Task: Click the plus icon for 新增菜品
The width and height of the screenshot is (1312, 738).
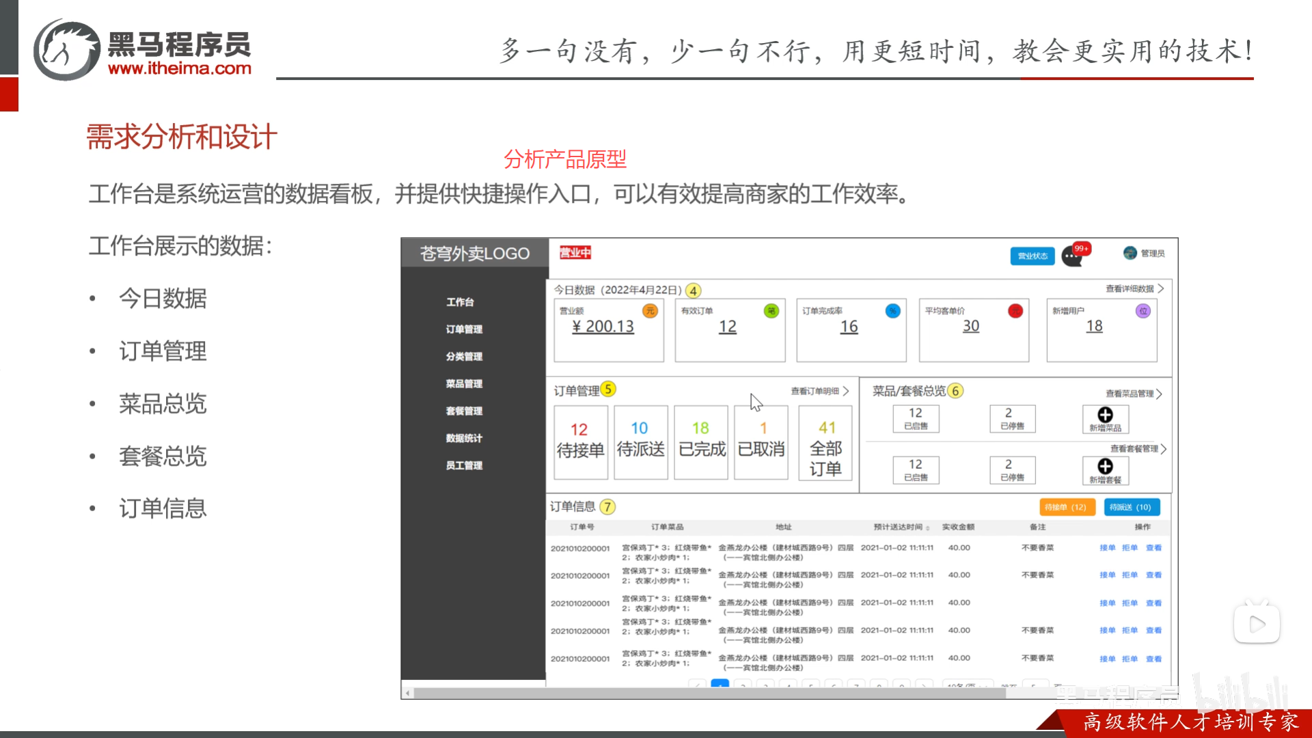Action: pos(1105,415)
